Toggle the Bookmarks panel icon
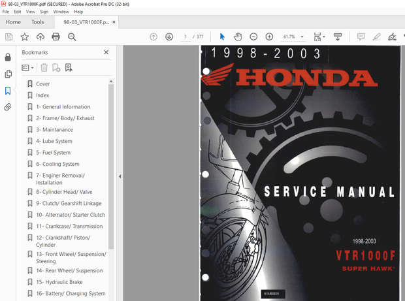The height and width of the screenshot is (301, 405). tap(8, 91)
